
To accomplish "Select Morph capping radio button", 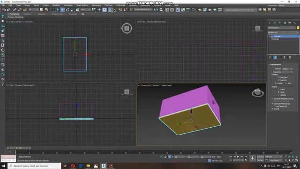I will point(276,83).
